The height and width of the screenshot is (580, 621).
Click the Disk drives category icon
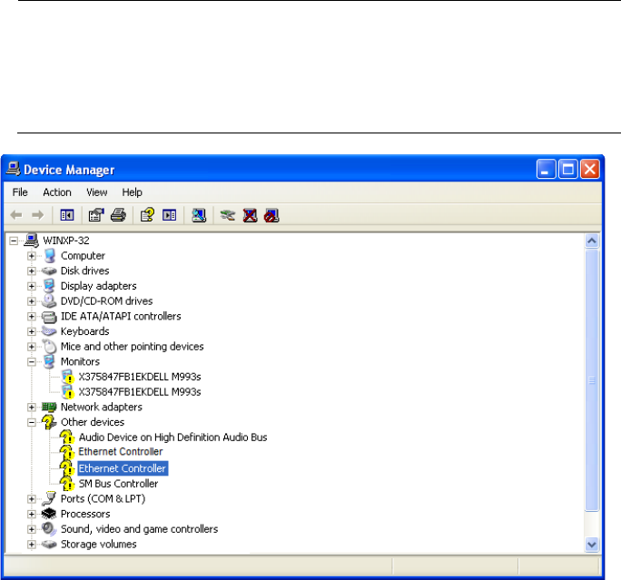point(49,270)
